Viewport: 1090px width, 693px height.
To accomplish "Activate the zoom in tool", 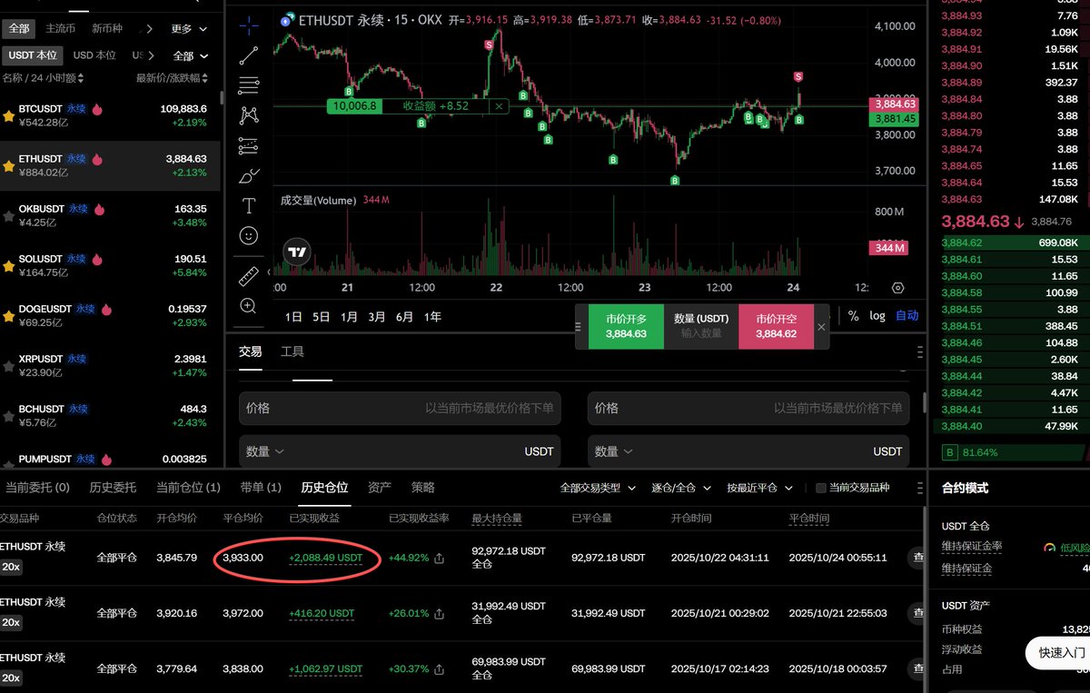I will (x=248, y=306).
